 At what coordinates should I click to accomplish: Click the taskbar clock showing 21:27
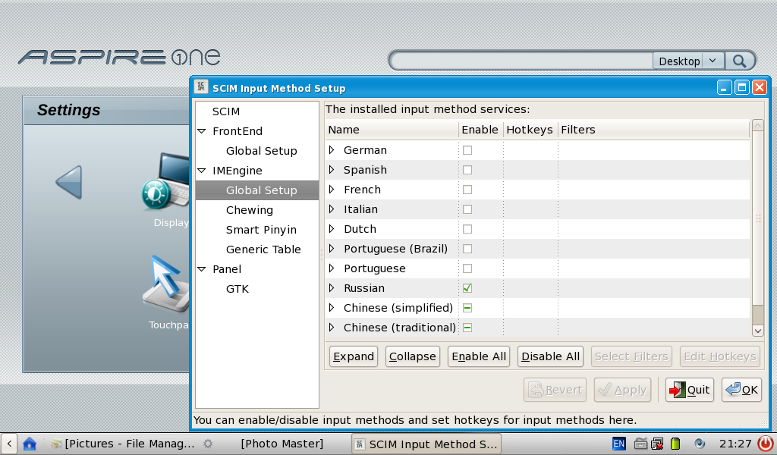click(735, 444)
